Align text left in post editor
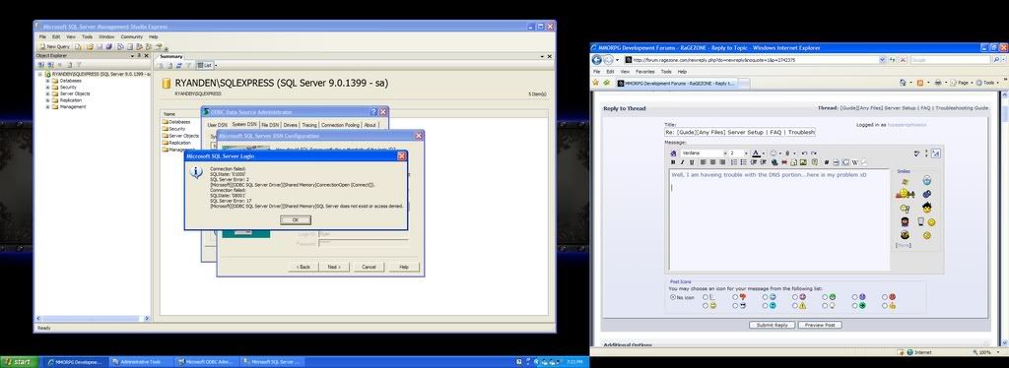This screenshot has height=368, width=1009. (x=704, y=161)
